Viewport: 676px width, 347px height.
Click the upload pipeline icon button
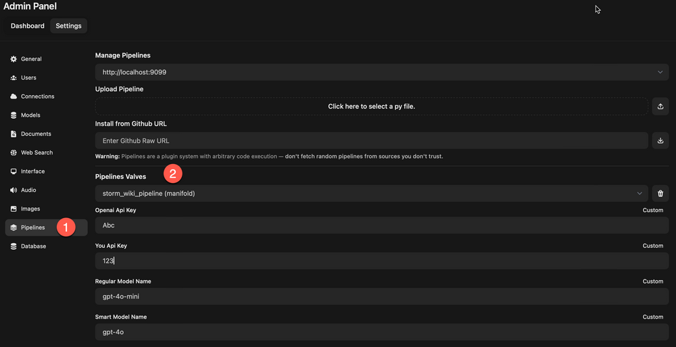(660, 107)
